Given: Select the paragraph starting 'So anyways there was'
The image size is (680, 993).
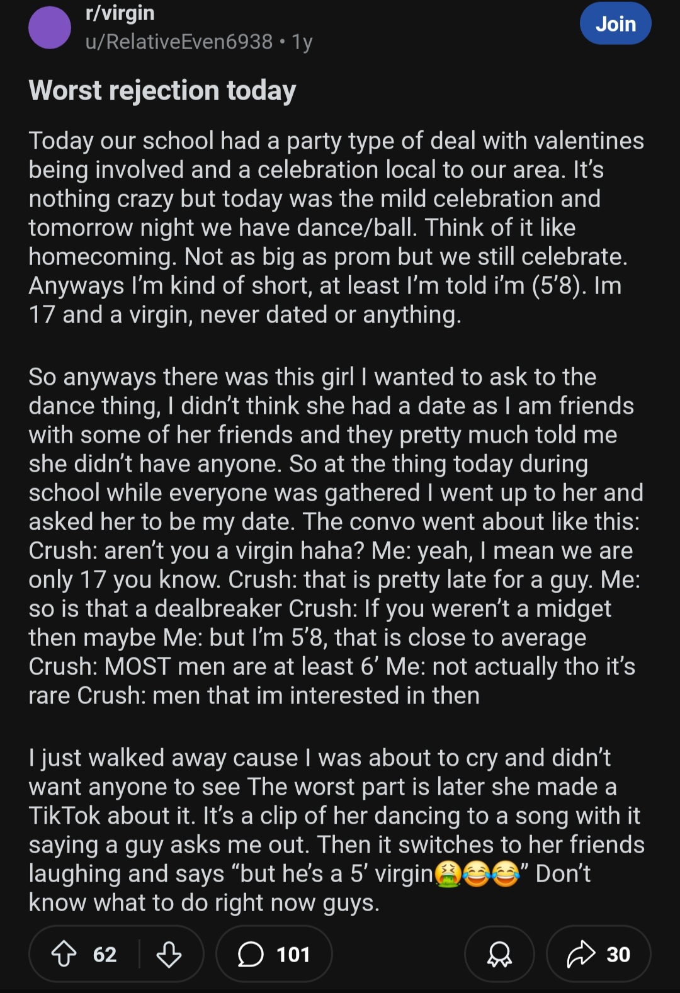Looking at the screenshot, I should (336, 536).
